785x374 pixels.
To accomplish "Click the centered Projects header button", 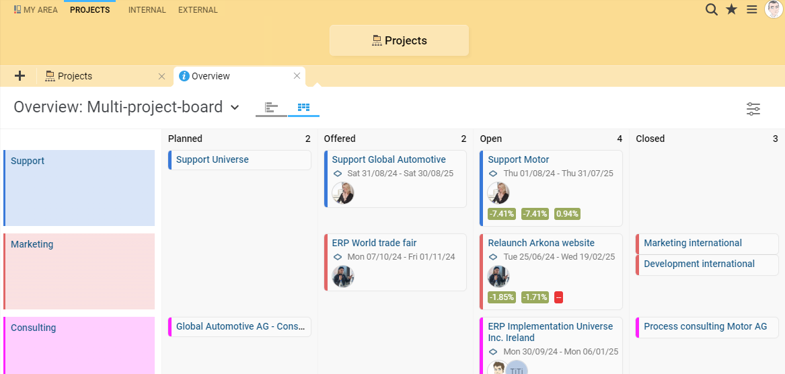I will click(399, 40).
